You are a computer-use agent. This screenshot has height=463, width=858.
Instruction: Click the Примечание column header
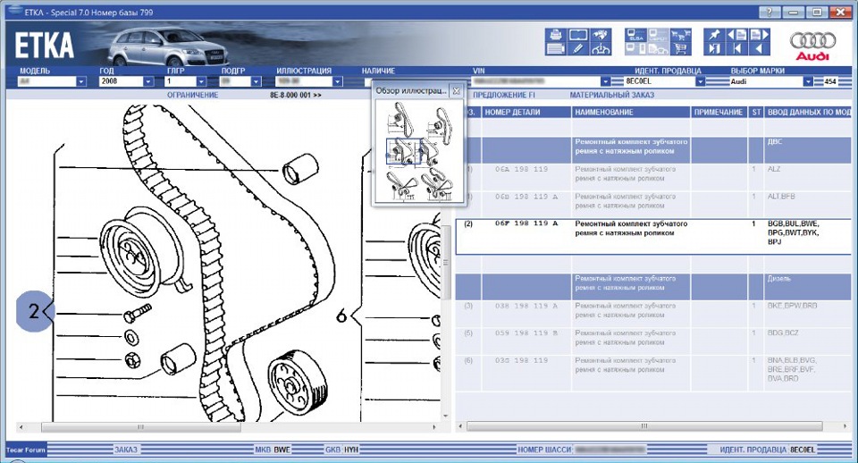(x=718, y=113)
